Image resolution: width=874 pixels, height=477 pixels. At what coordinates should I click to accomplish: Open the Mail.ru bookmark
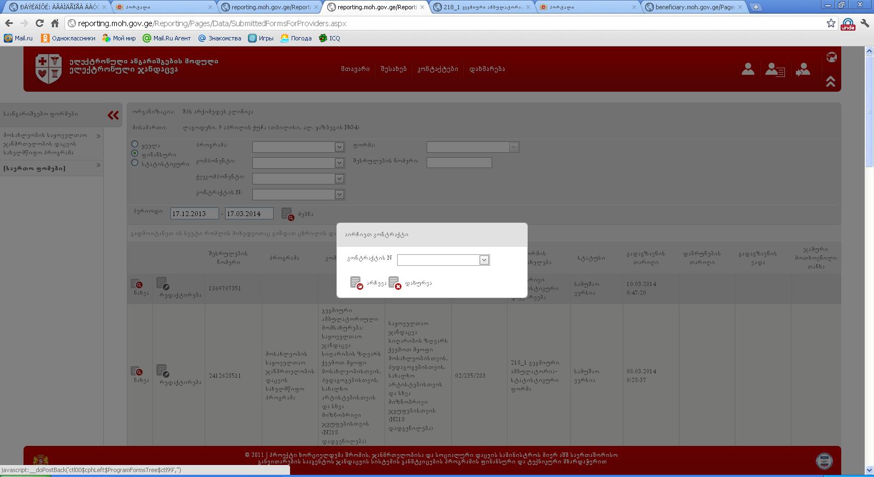pos(19,38)
